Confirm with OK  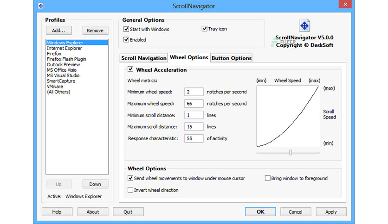tap(260, 212)
